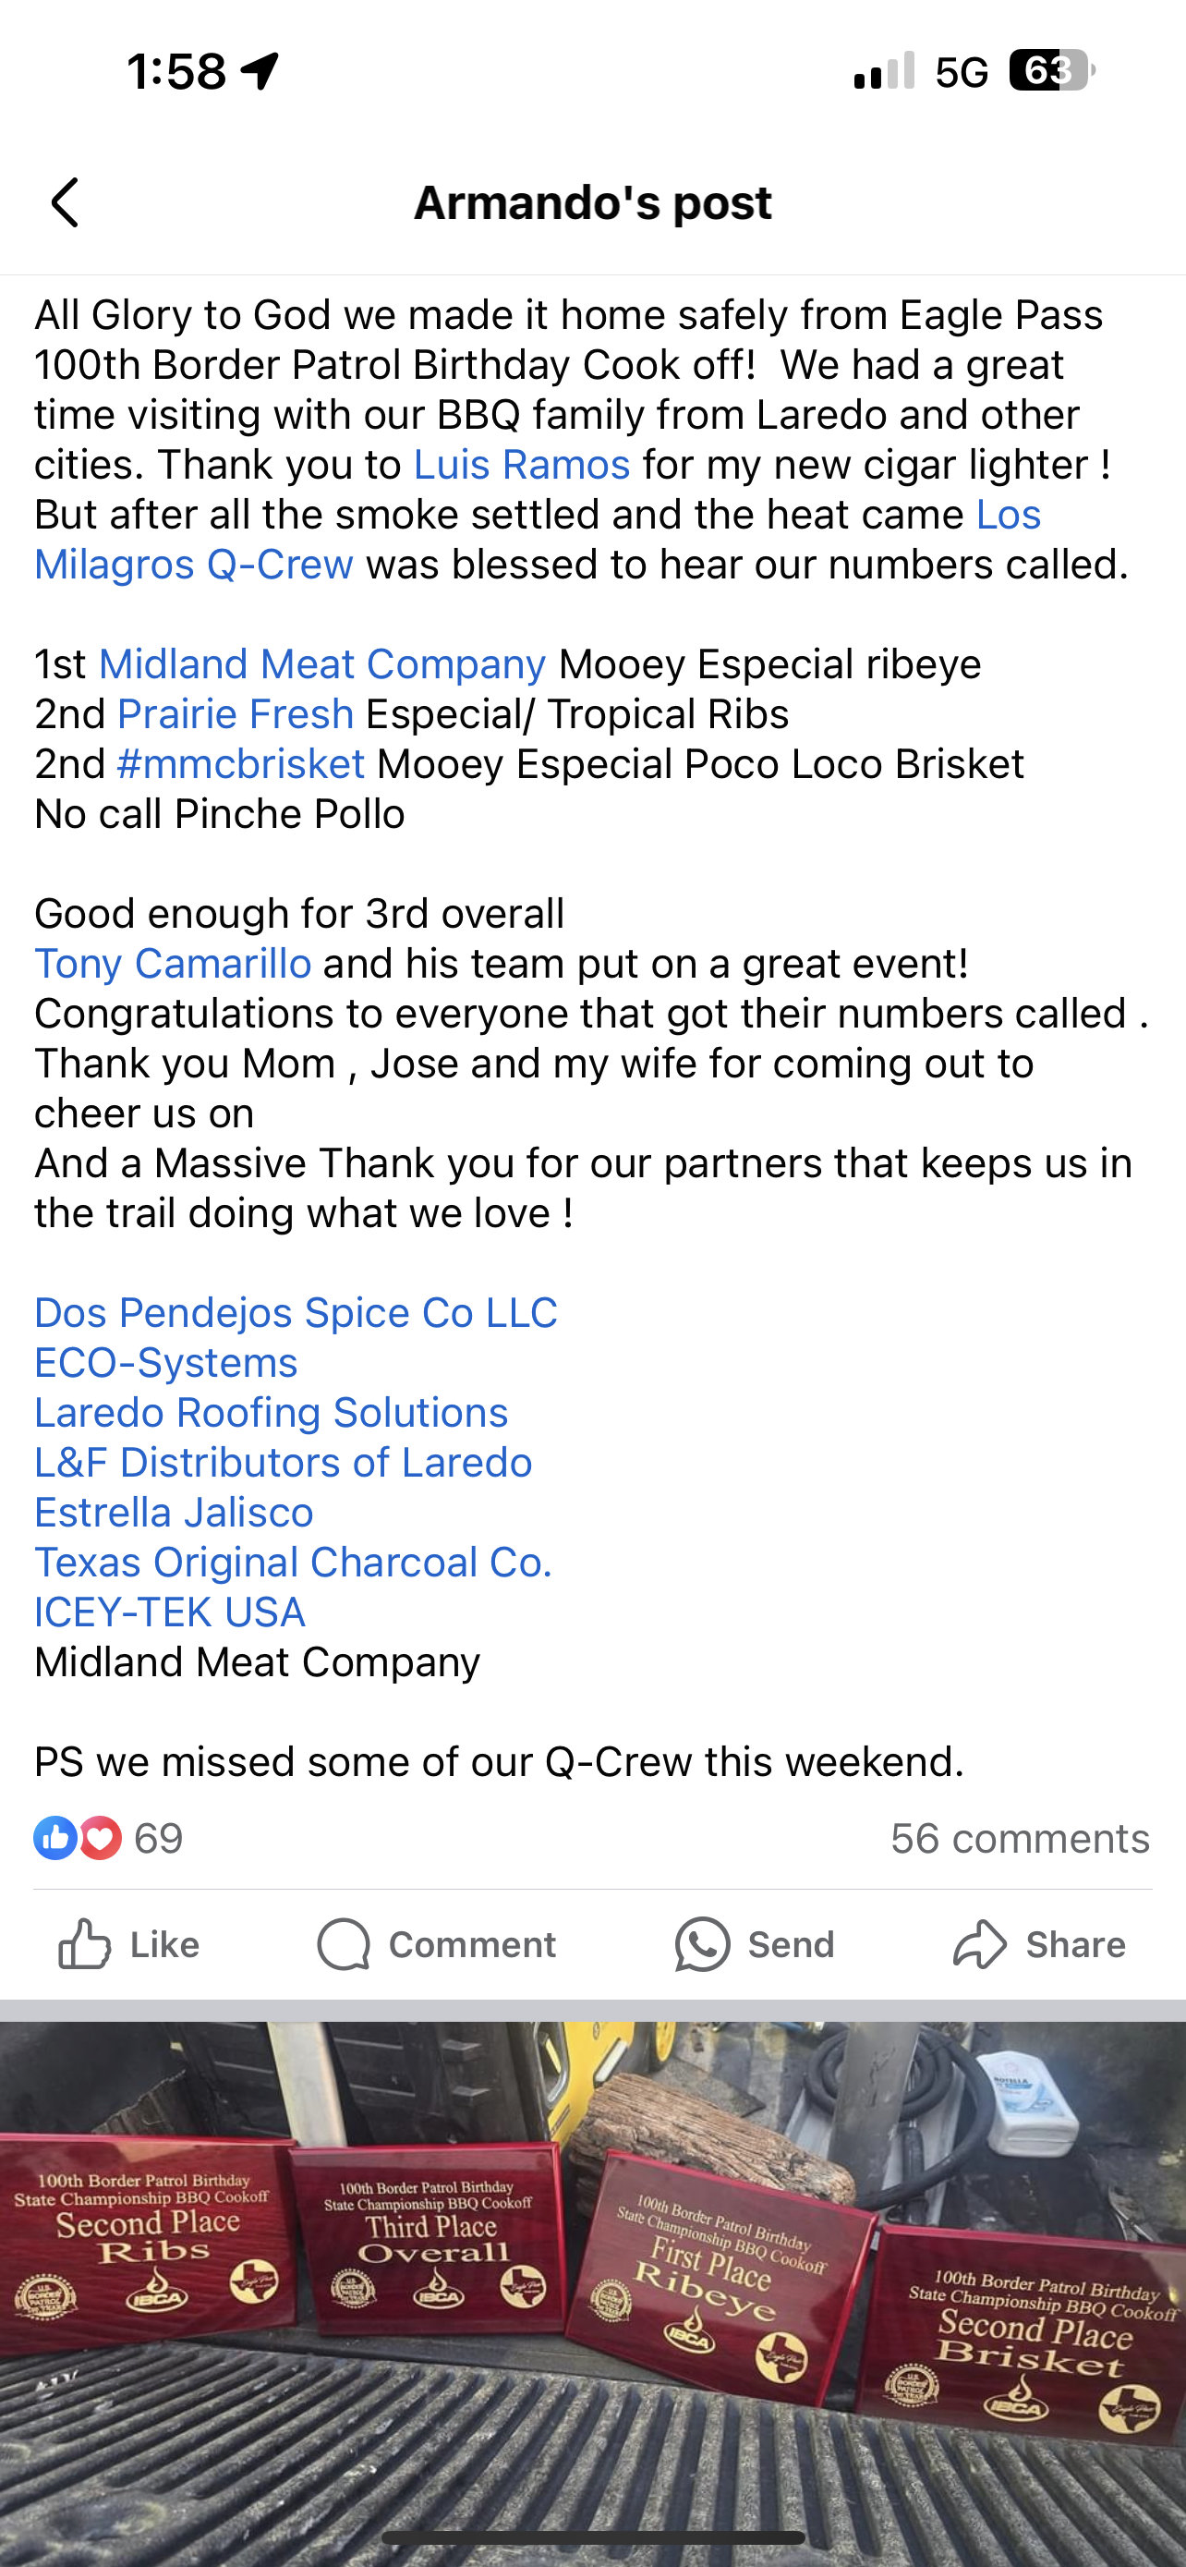Tap the Share arrow icon
This screenshot has height=2567, width=1186.
pos(980,1944)
